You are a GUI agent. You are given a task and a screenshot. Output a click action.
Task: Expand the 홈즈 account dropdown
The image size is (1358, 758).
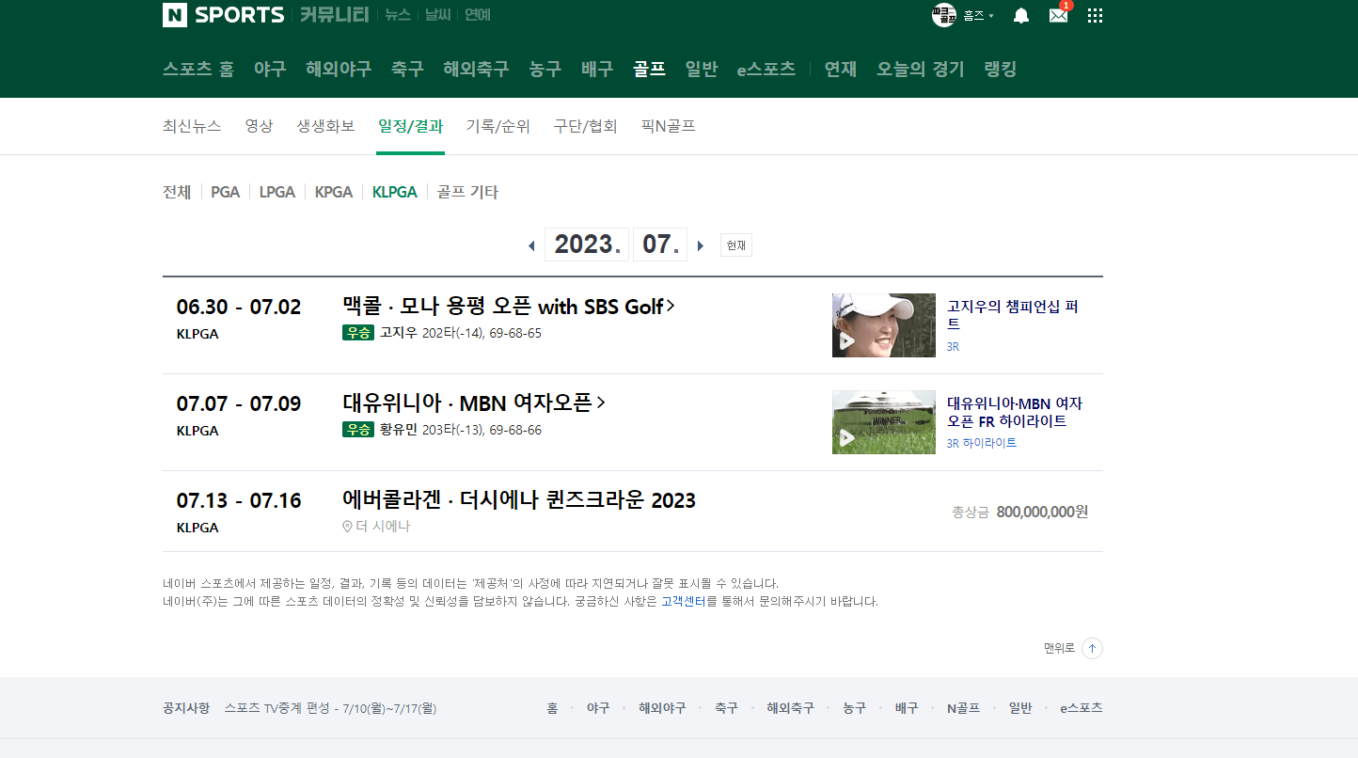[978, 16]
